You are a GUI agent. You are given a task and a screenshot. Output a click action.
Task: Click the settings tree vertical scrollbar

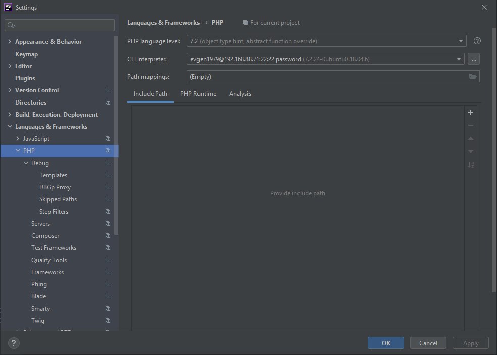pos(116,136)
